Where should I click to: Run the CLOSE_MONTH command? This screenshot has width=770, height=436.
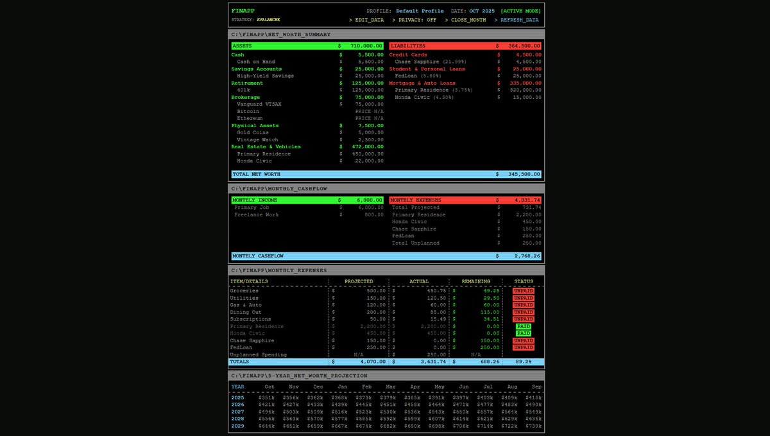click(465, 20)
